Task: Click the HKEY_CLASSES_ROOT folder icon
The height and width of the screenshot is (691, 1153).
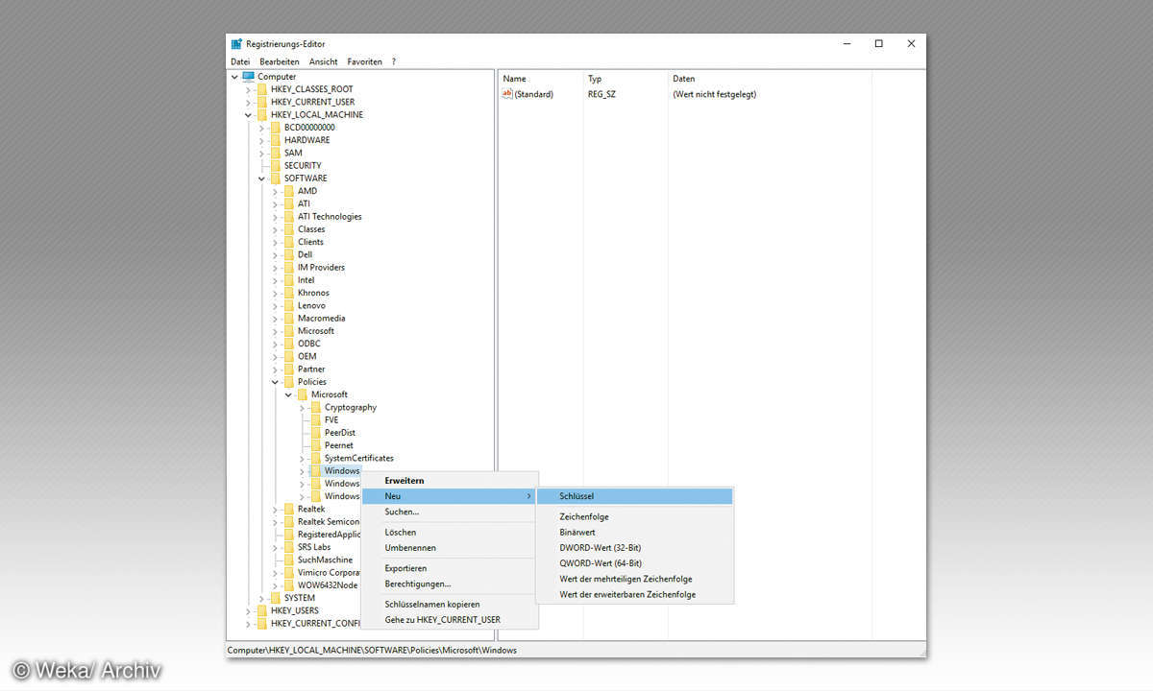Action: (261, 89)
